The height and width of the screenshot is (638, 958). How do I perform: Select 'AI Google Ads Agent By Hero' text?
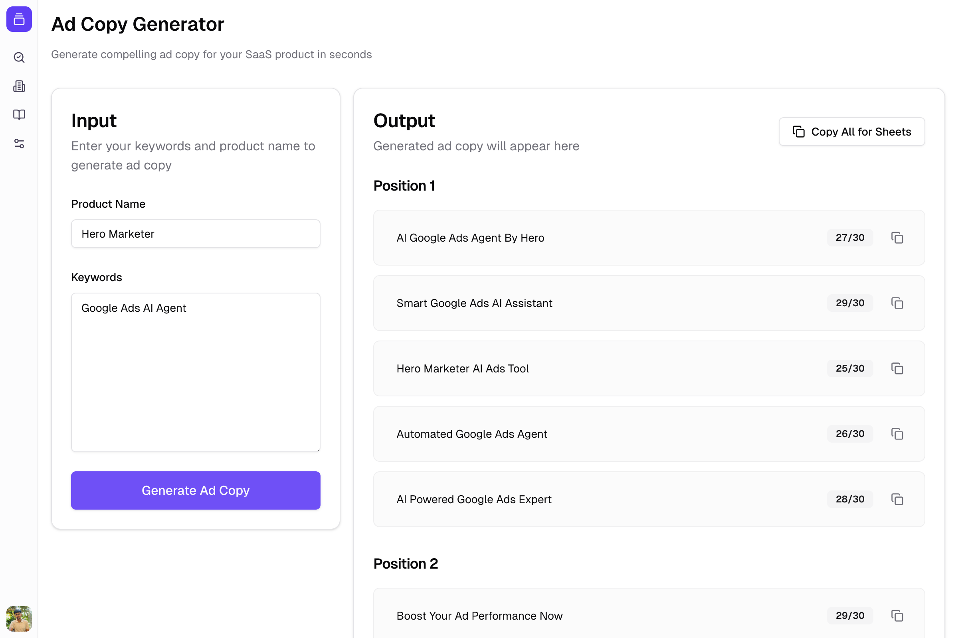coord(470,238)
